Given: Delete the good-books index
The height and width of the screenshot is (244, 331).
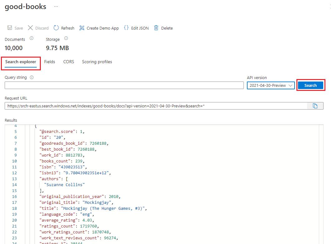Looking at the screenshot, I should [x=163, y=28].
